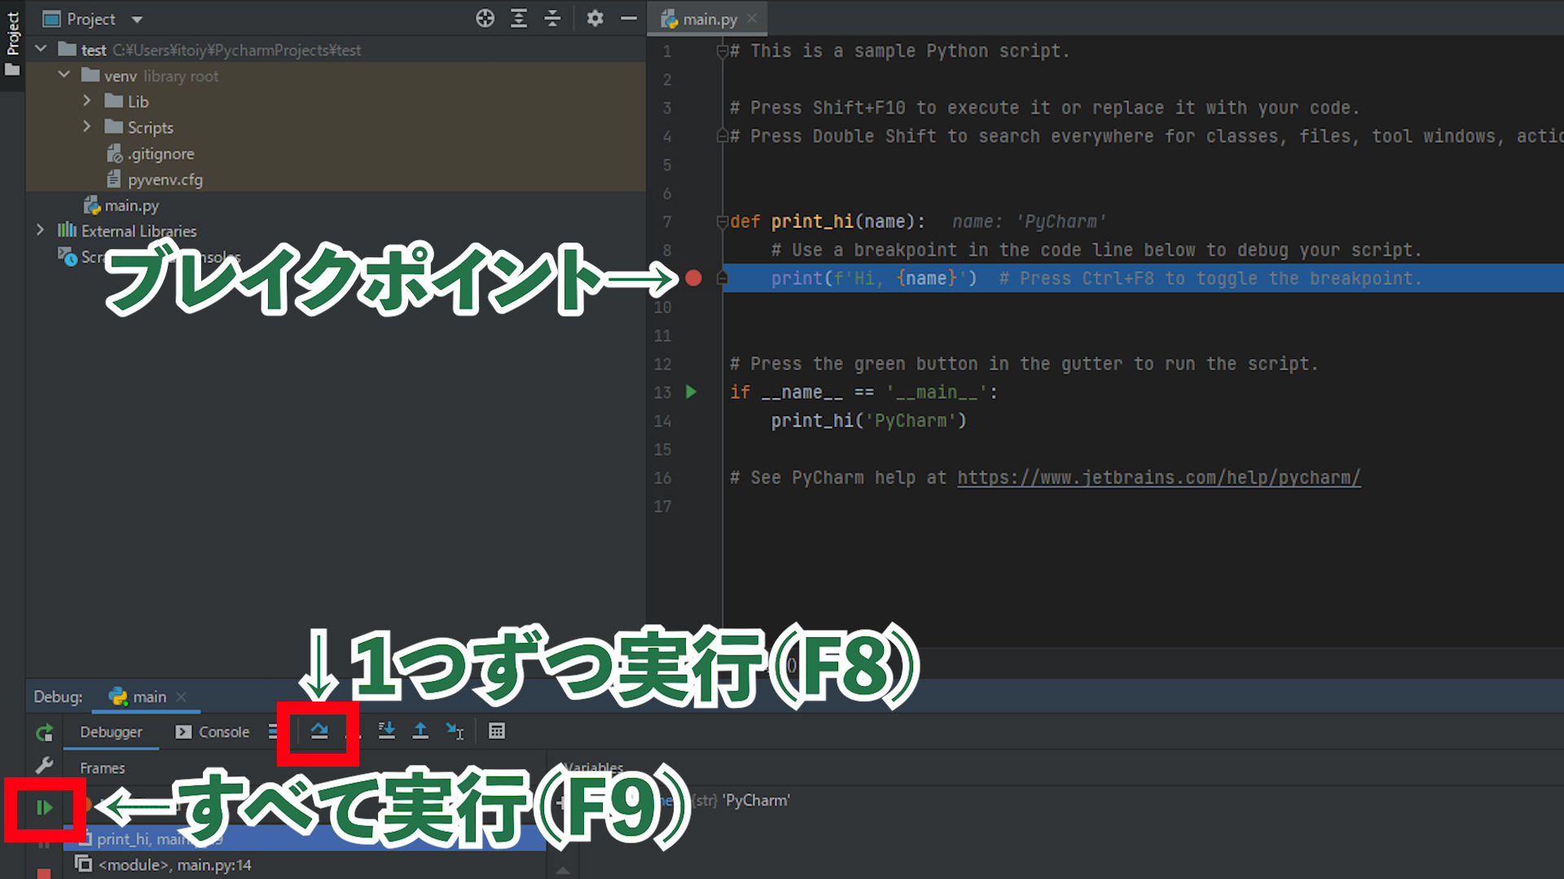This screenshot has height=879, width=1564.
Task: Select the External Libraries item
Action: pos(127,231)
